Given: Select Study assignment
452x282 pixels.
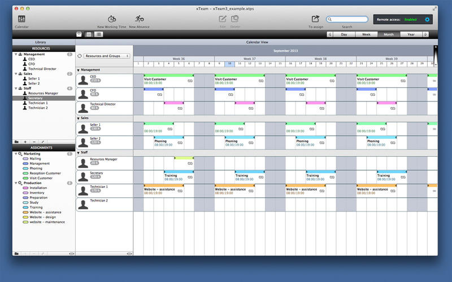Looking at the screenshot, I should [34, 202].
